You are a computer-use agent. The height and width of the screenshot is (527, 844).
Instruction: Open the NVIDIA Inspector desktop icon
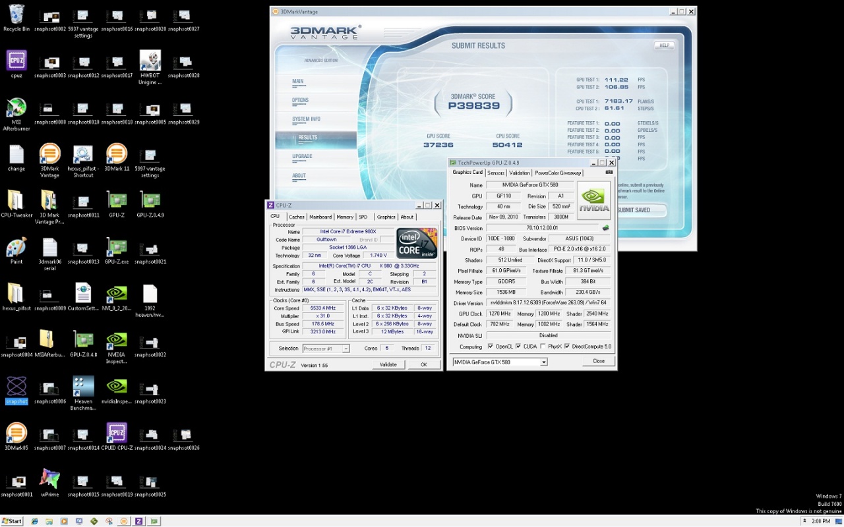tap(117, 340)
